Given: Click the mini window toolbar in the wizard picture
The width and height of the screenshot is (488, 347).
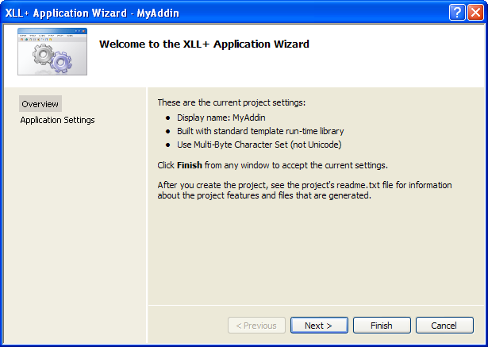Looking at the screenshot, I should click(x=52, y=37).
